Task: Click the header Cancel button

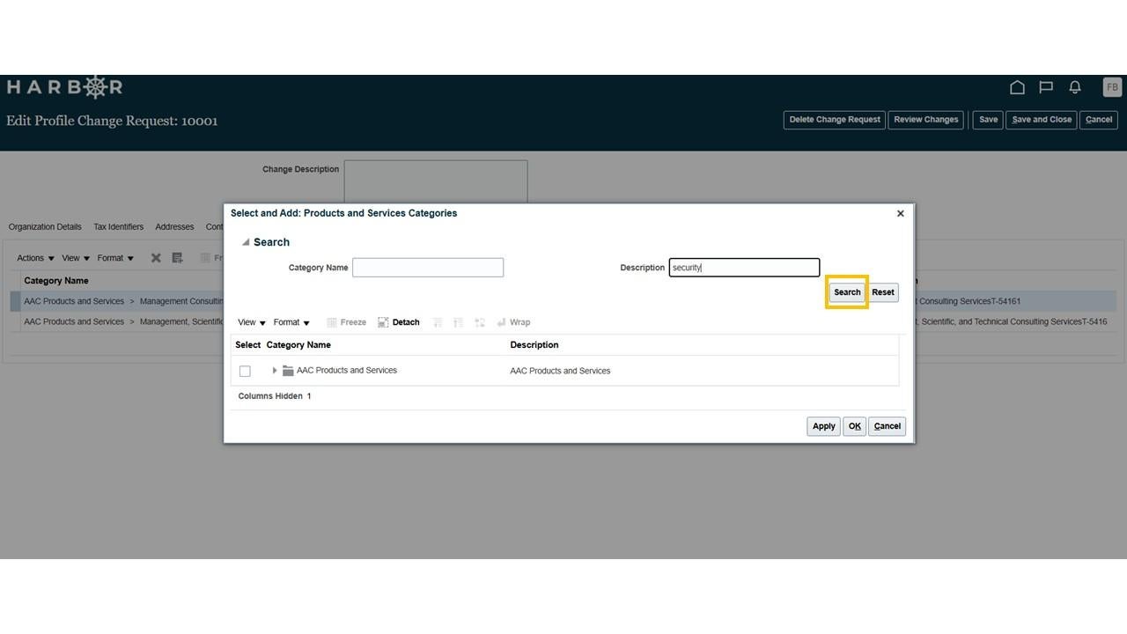Action: [x=1099, y=120]
